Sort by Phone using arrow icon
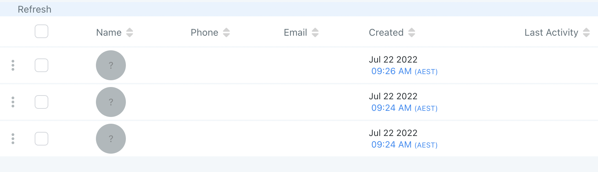 (227, 33)
